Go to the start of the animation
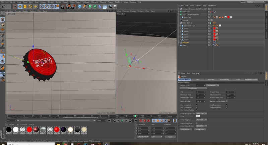The height and width of the screenshot is (145, 268). 109,121
